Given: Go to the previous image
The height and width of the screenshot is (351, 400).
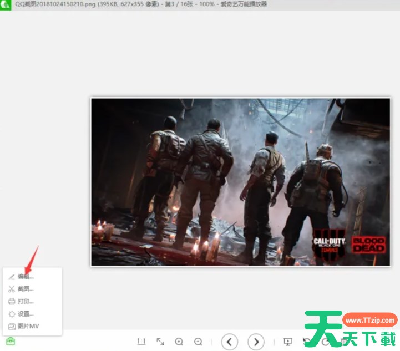Looking at the screenshot, I should point(230,342).
